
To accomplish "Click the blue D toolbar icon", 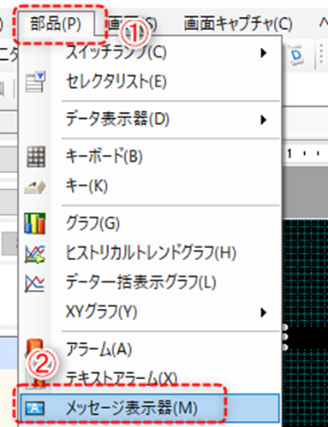I will (x=296, y=54).
